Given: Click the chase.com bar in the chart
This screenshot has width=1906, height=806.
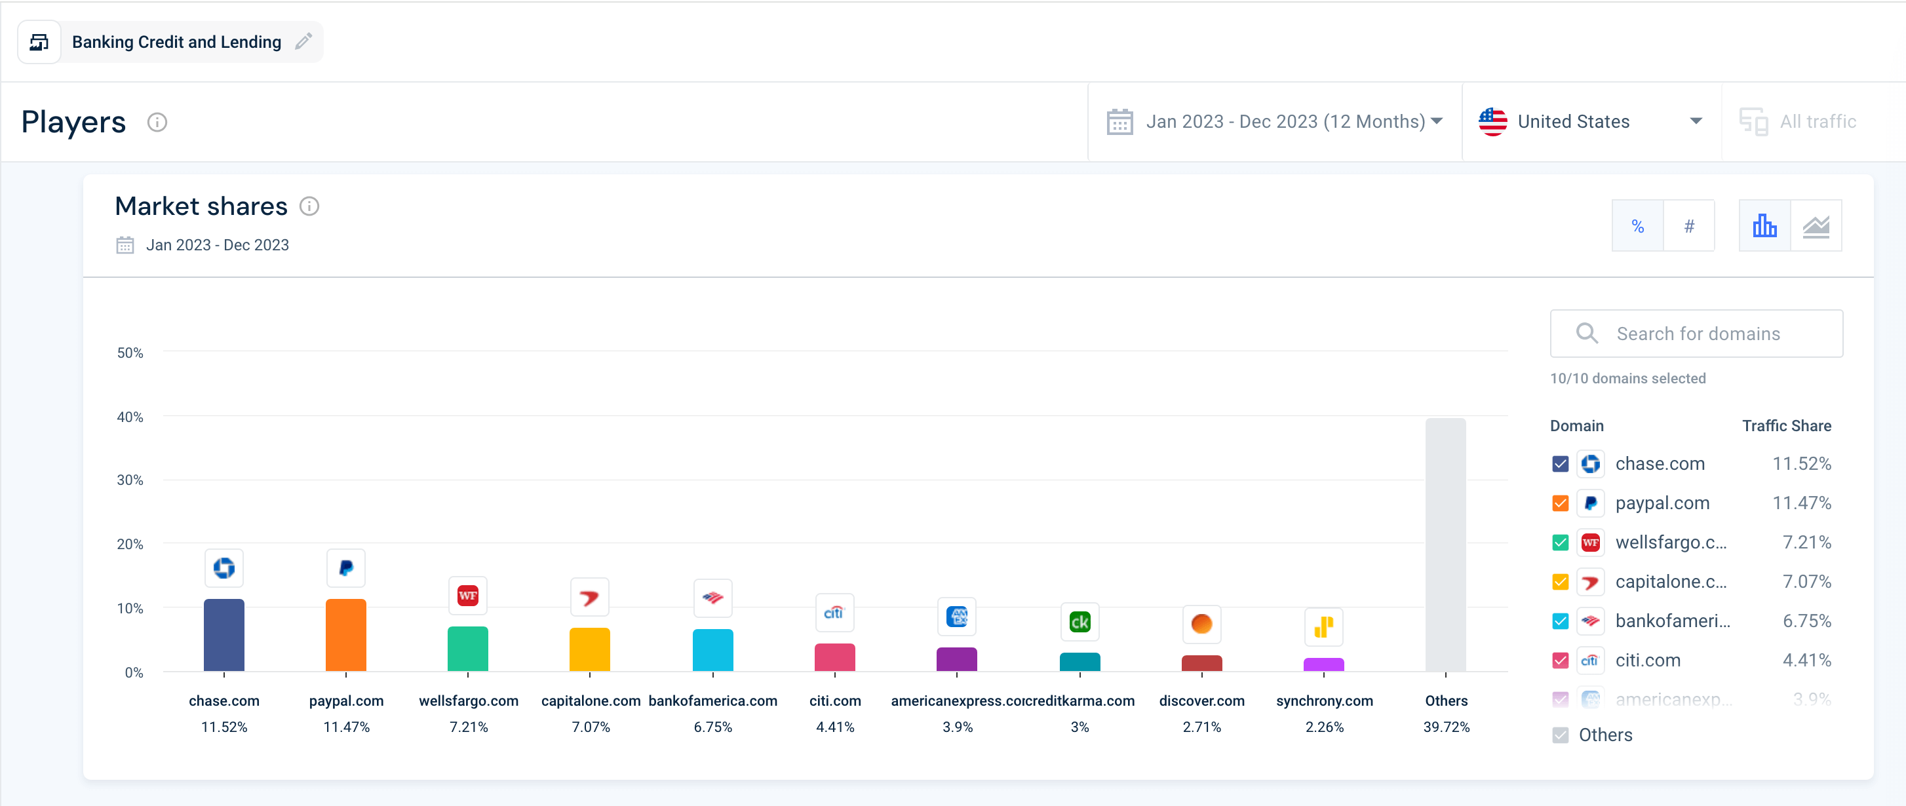Looking at the screenshot, I should [224, 636].
